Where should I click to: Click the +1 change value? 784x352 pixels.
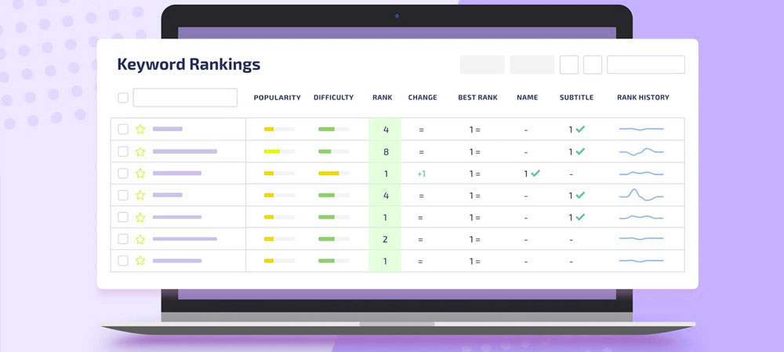pyautogui.click(x=421, y=174)
